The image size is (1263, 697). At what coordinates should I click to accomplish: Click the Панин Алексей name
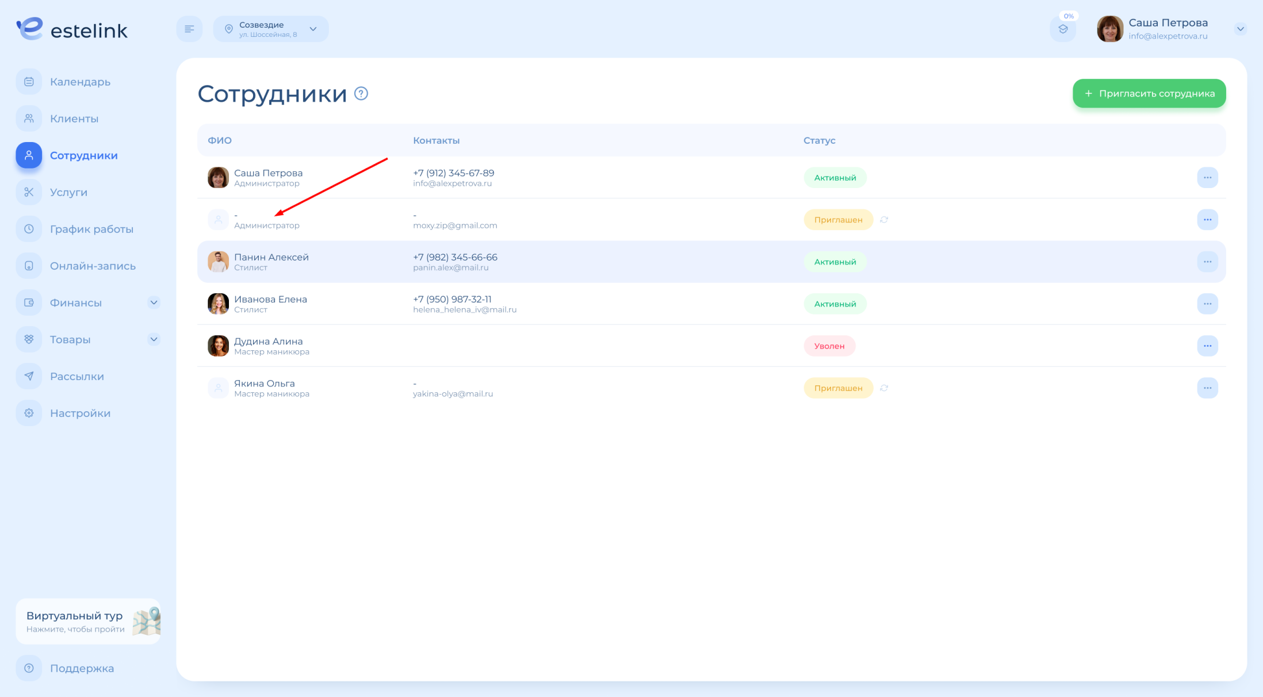271,257
